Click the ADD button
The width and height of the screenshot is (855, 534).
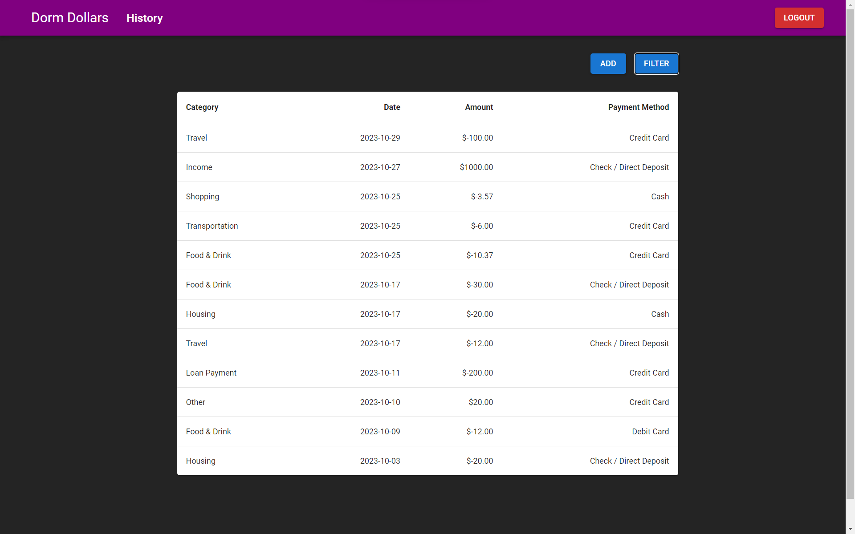coord(608,64)
